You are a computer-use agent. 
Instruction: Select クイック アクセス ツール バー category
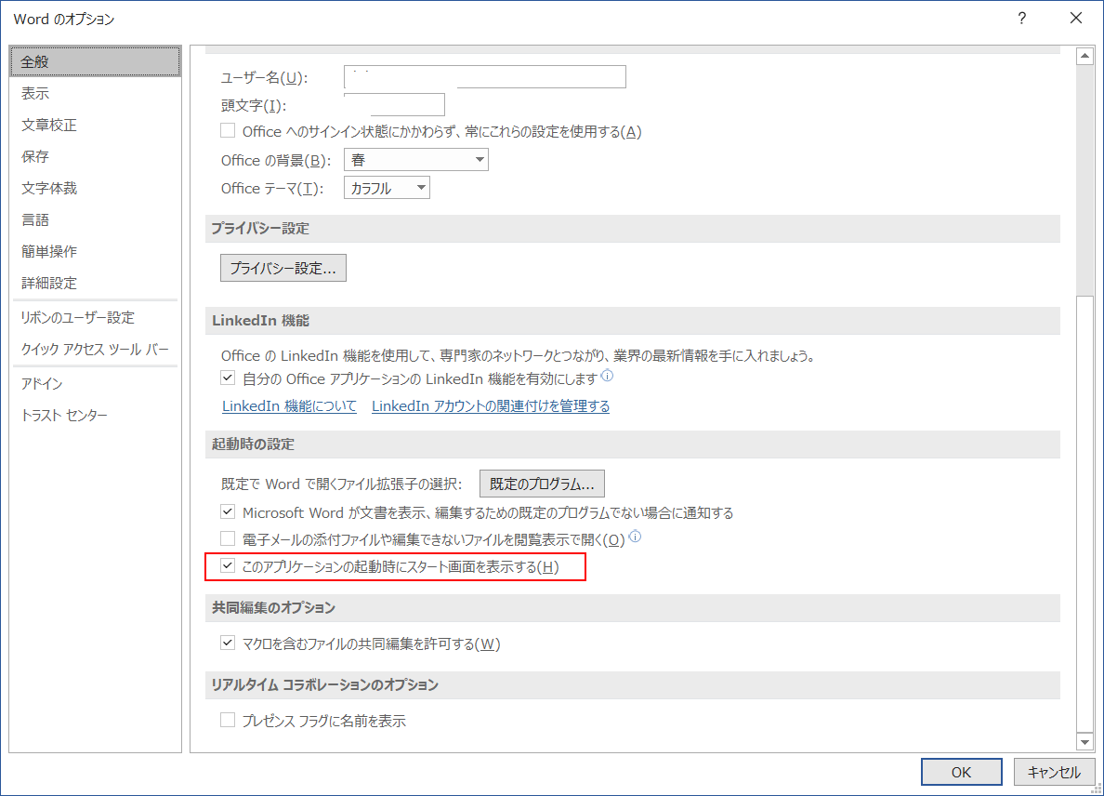point(95,350)
